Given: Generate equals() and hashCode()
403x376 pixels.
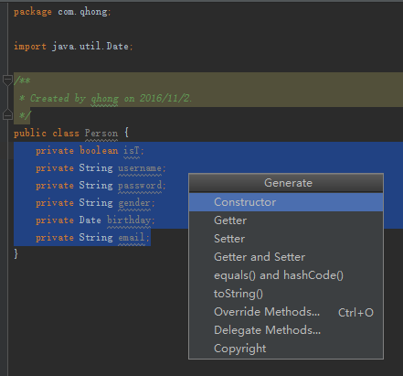Looking at the screenshot, I should (286, 275).
